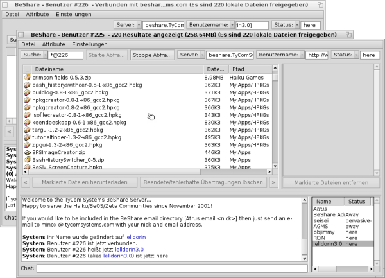Click the tutorialfinder-1.3.2 package icon
Viewport: 385px width, 278px height.
27,137
